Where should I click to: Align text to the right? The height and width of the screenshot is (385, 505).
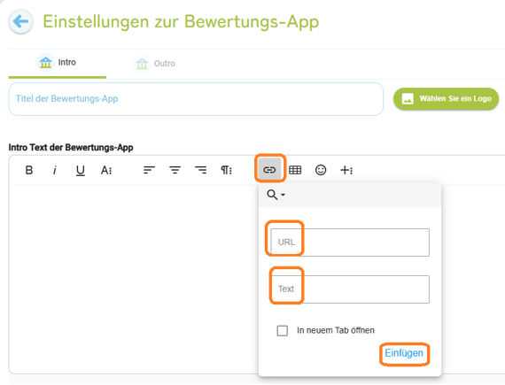pyautogui.click(x=200, y=170)
